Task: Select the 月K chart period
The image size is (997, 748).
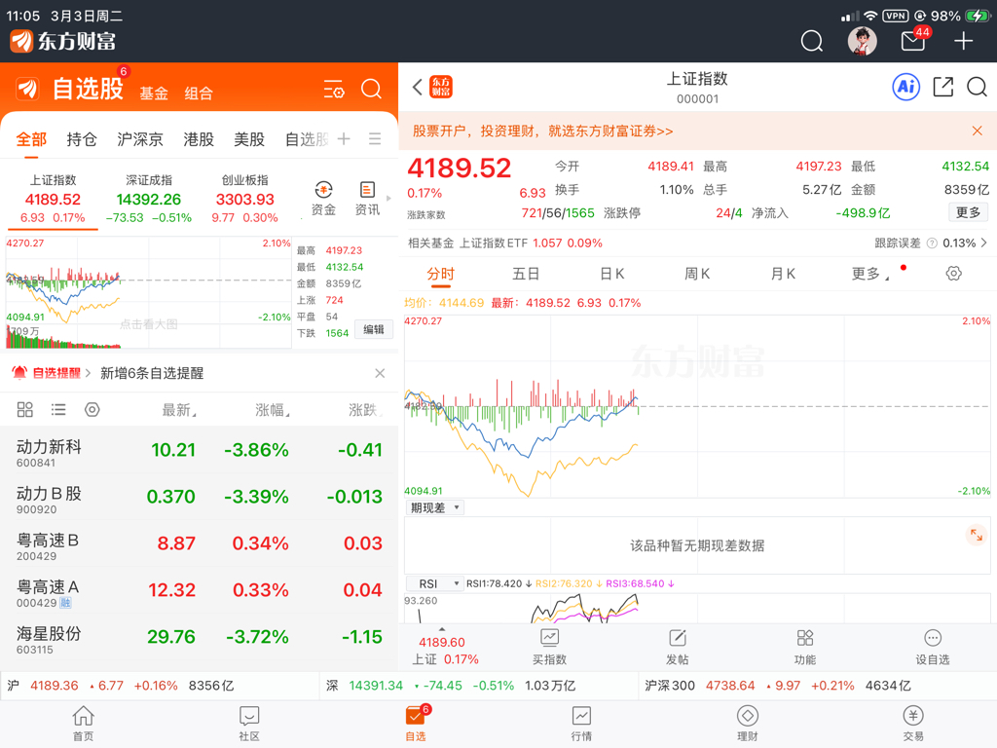Action: coord(783,274)
